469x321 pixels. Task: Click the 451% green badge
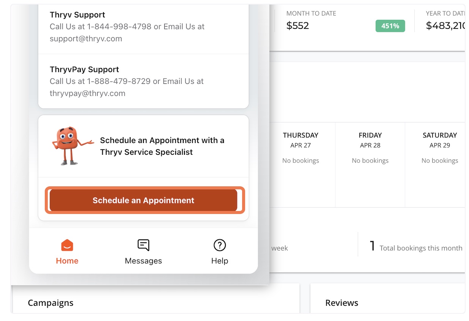point(390,26)
